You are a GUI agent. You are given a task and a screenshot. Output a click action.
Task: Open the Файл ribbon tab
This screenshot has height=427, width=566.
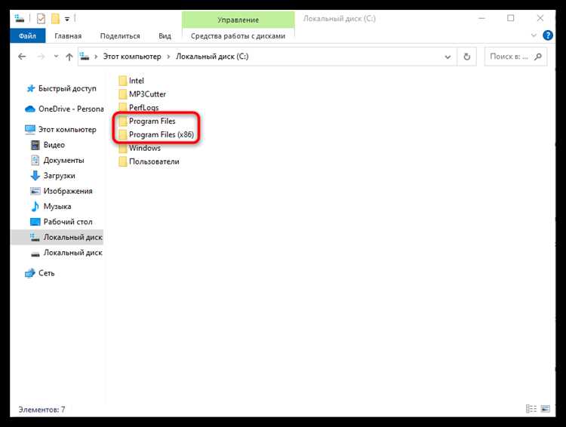[27, 35]
